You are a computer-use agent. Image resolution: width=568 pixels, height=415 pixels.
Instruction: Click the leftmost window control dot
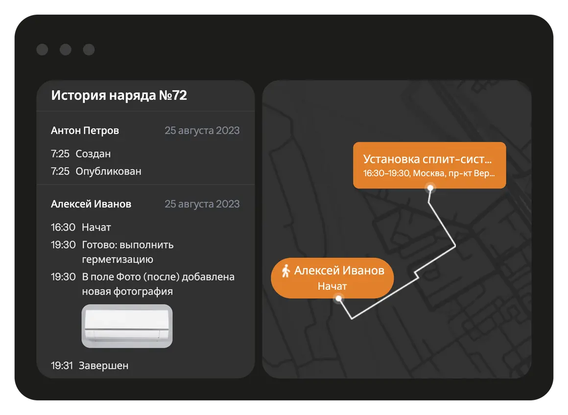point(42,49)
